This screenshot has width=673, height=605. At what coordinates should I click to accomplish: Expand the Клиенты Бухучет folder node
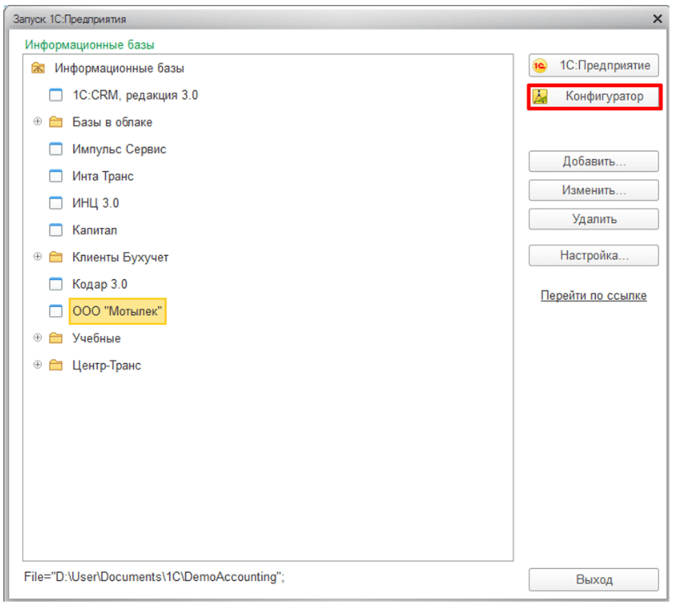pos(37,257)
